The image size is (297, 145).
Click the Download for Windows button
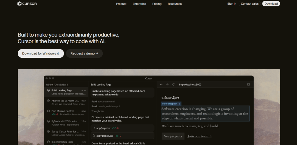click(x=41, y=53)
